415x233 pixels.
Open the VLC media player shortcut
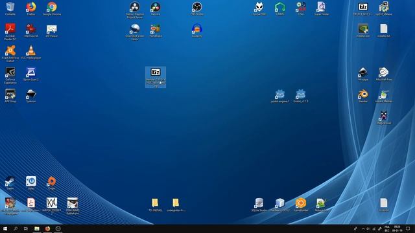click(31, 52)
